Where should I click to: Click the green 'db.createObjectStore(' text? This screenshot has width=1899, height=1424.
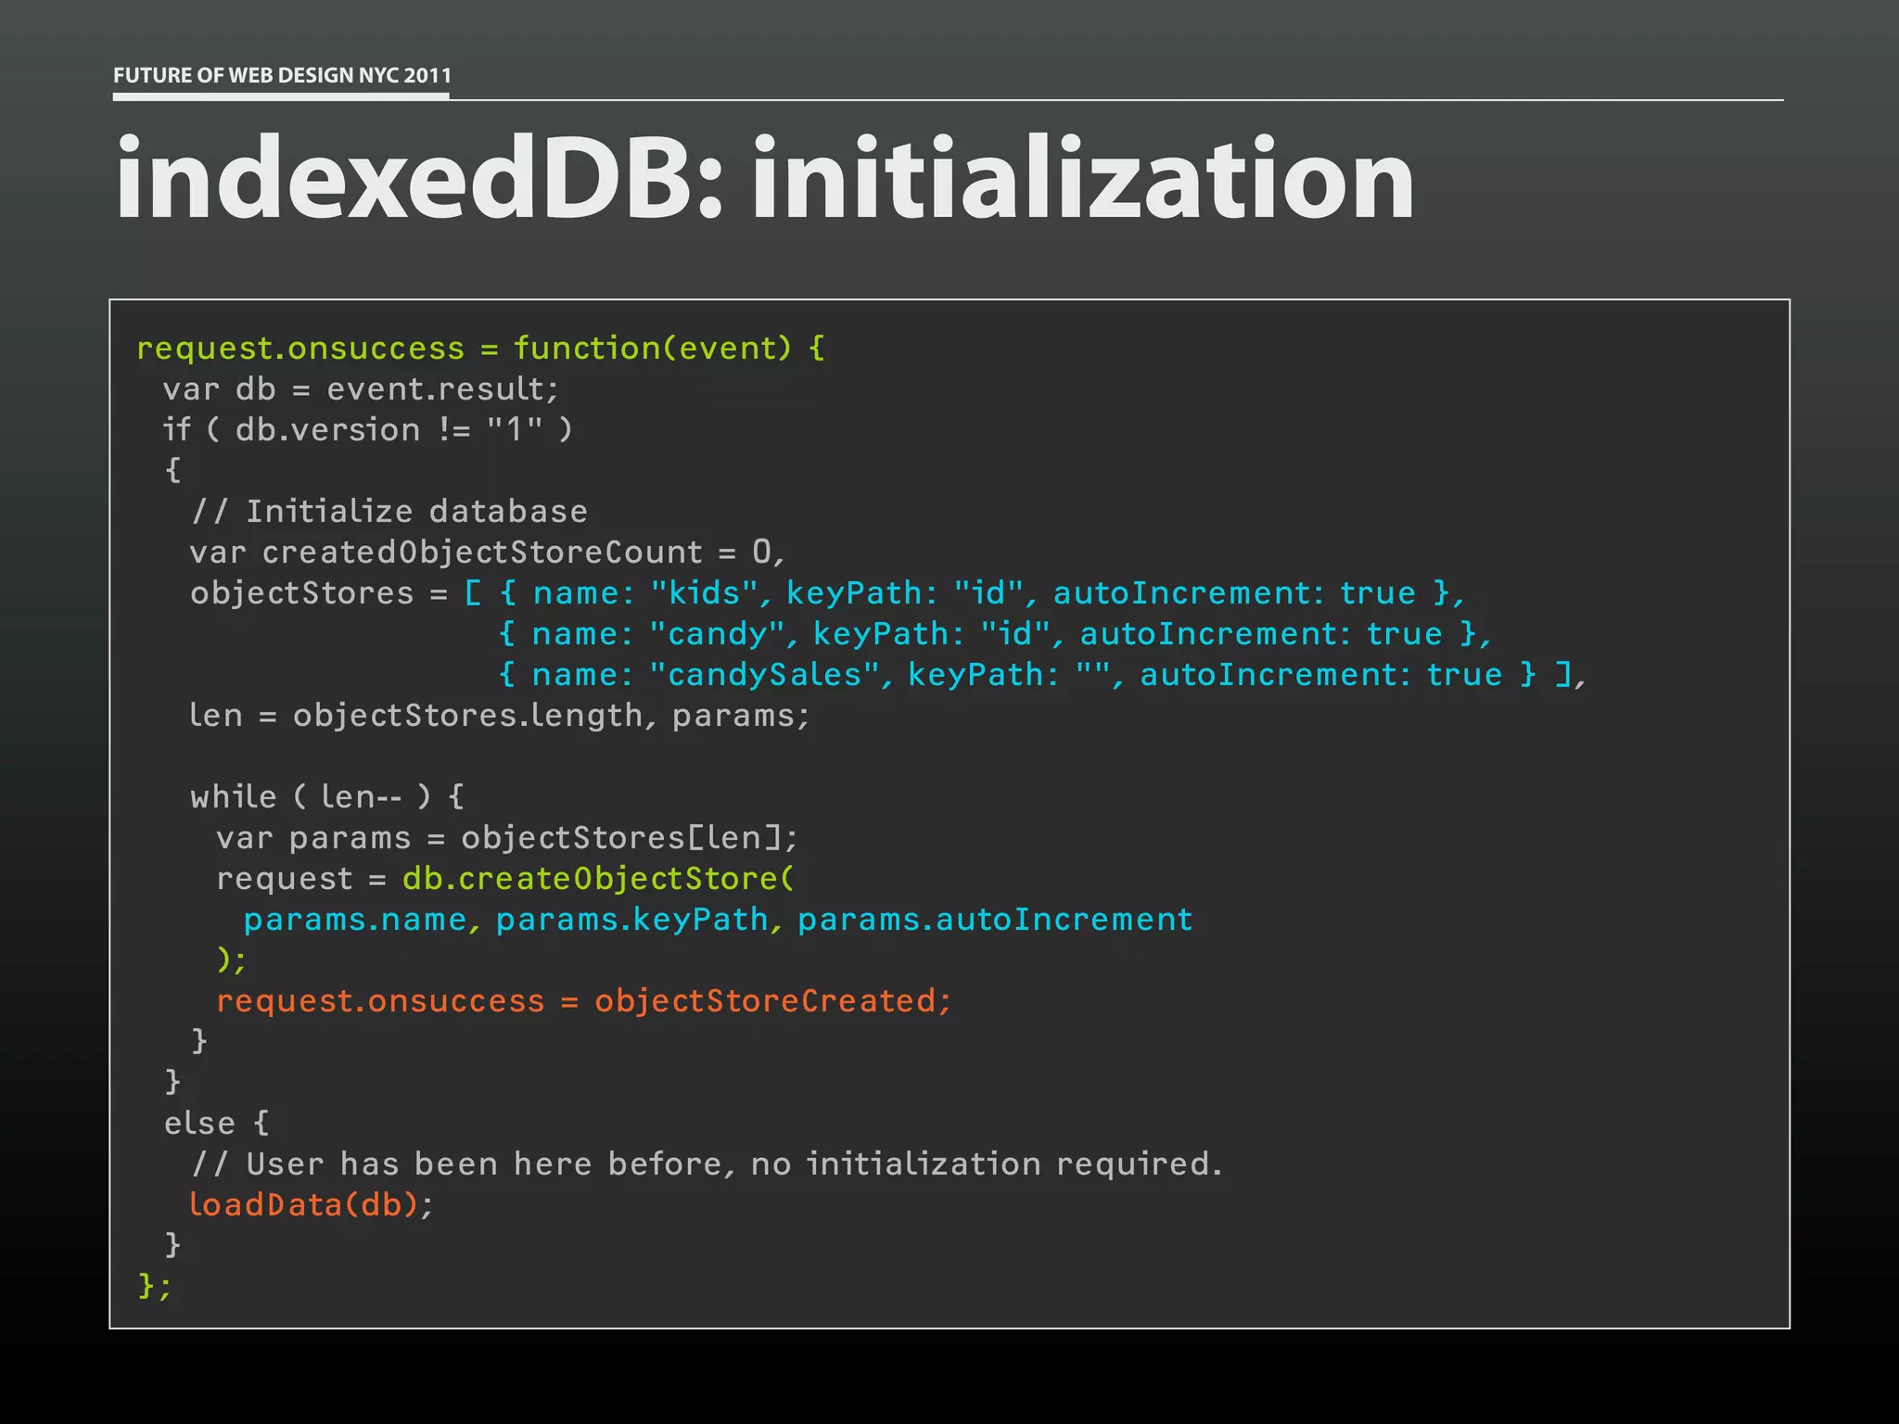point(598,879)
